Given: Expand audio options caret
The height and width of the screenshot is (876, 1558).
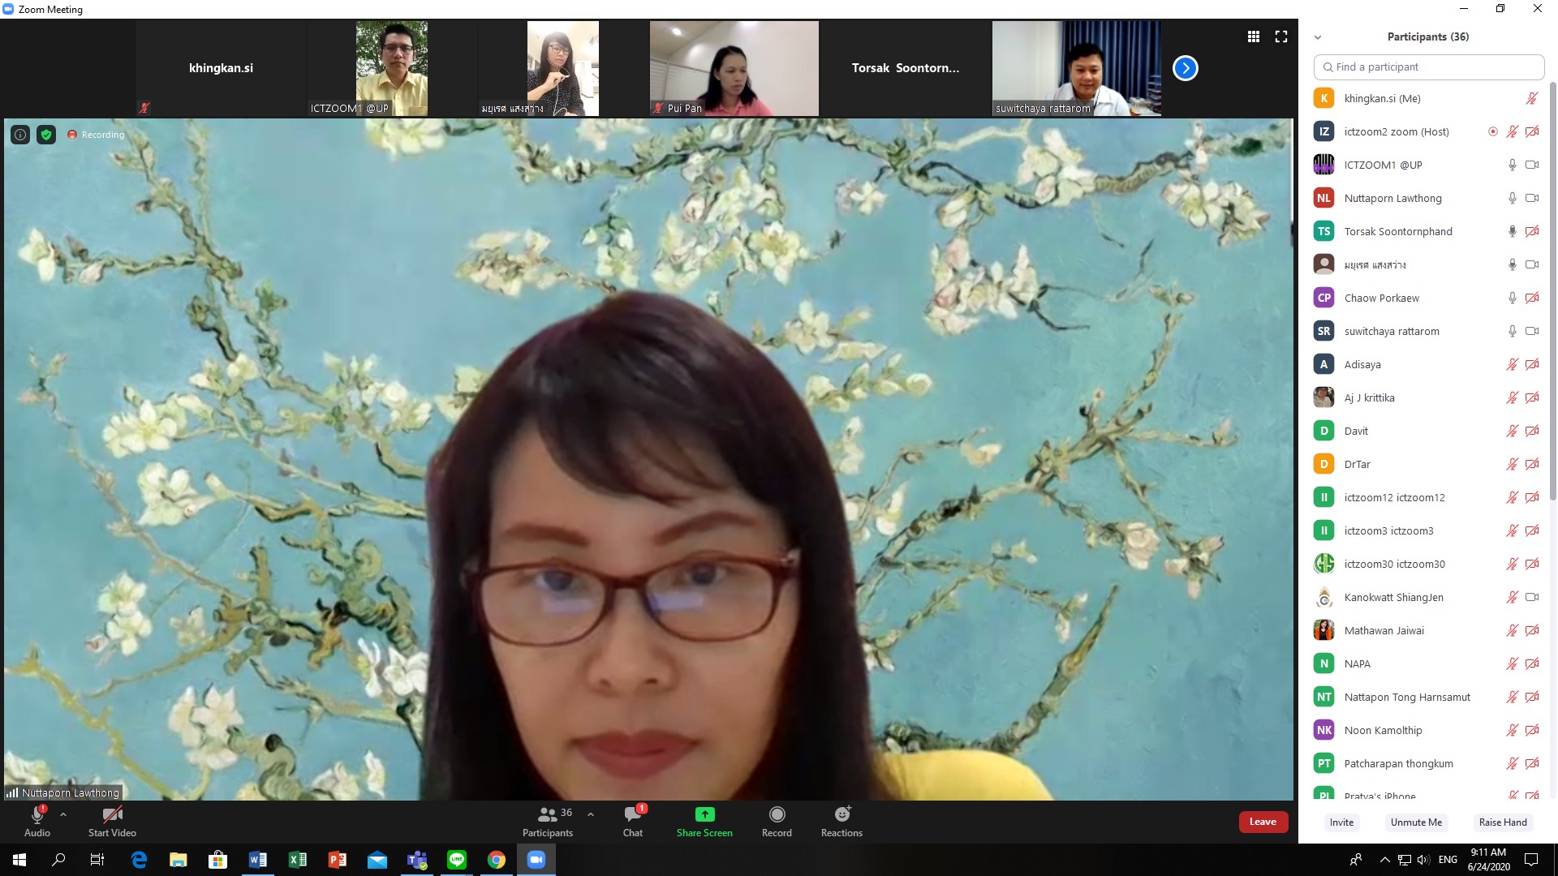Looking at the screenshot, I should pos(63,814).
